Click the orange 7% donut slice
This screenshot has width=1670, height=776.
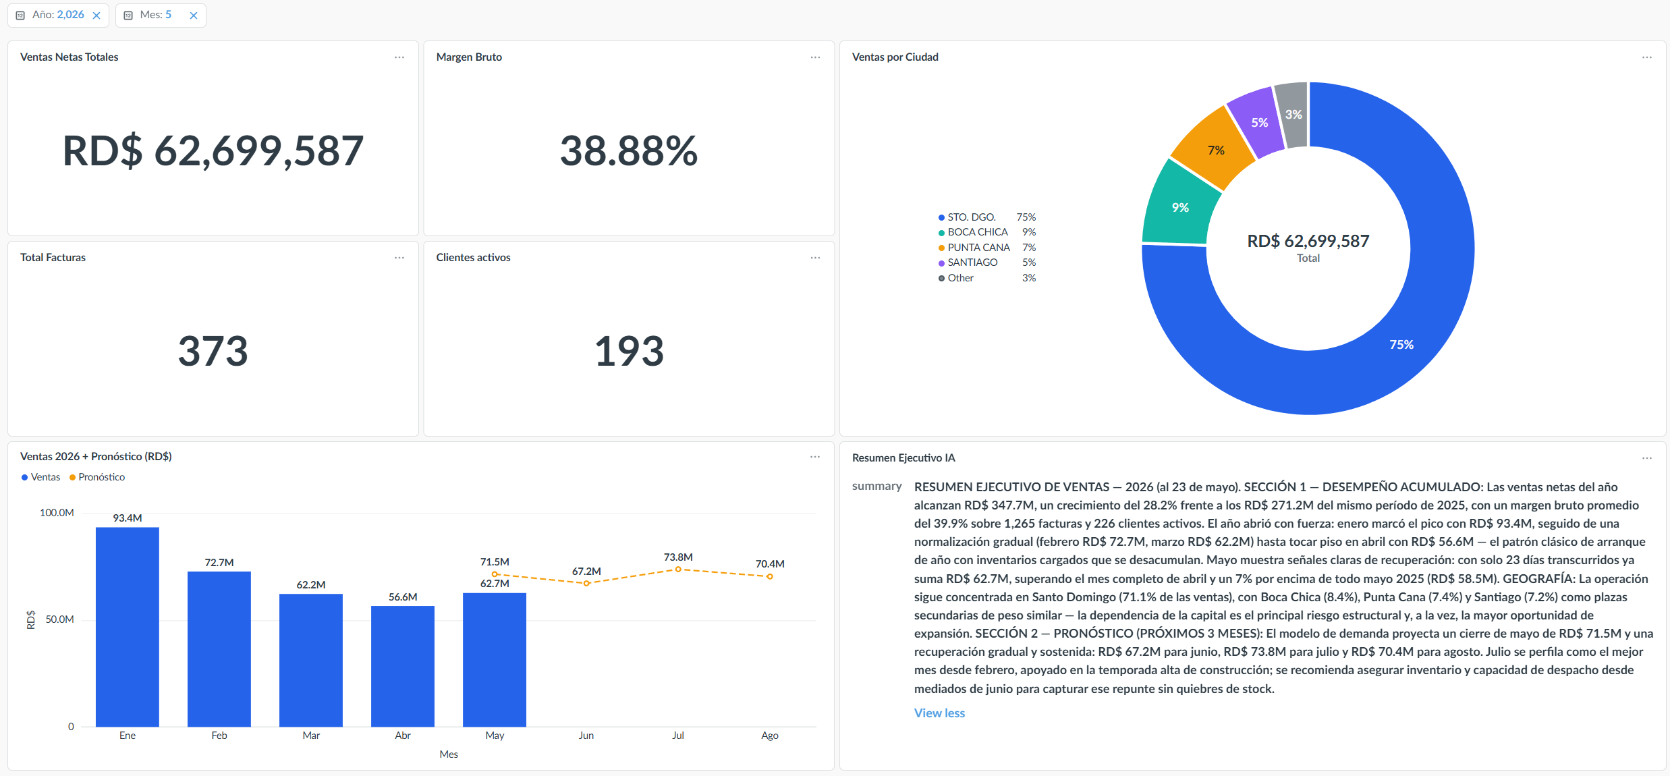(x=1216, y=150)
